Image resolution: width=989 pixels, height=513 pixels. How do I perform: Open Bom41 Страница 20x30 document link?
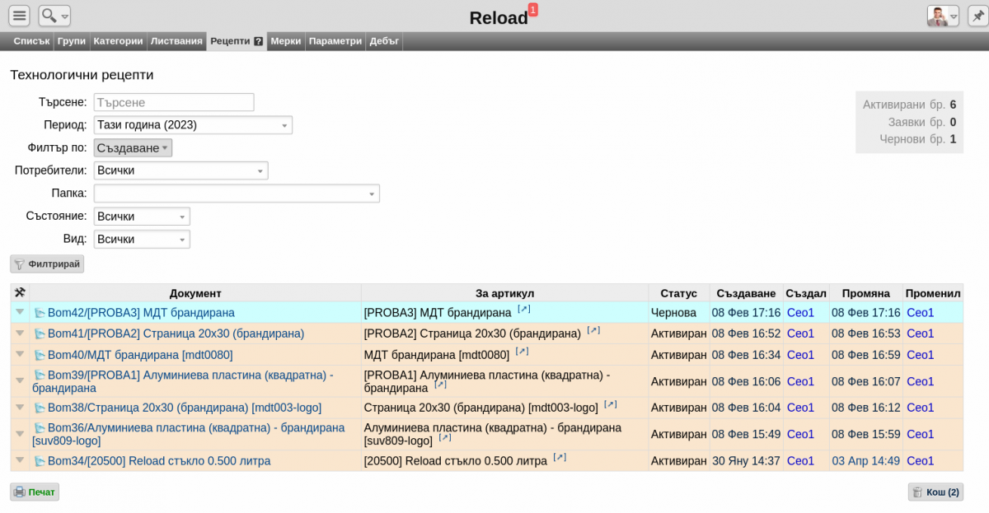click(176, 333)
